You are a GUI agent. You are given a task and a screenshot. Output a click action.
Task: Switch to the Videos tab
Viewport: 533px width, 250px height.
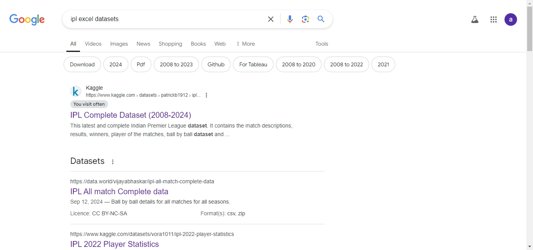click(93, 44)
